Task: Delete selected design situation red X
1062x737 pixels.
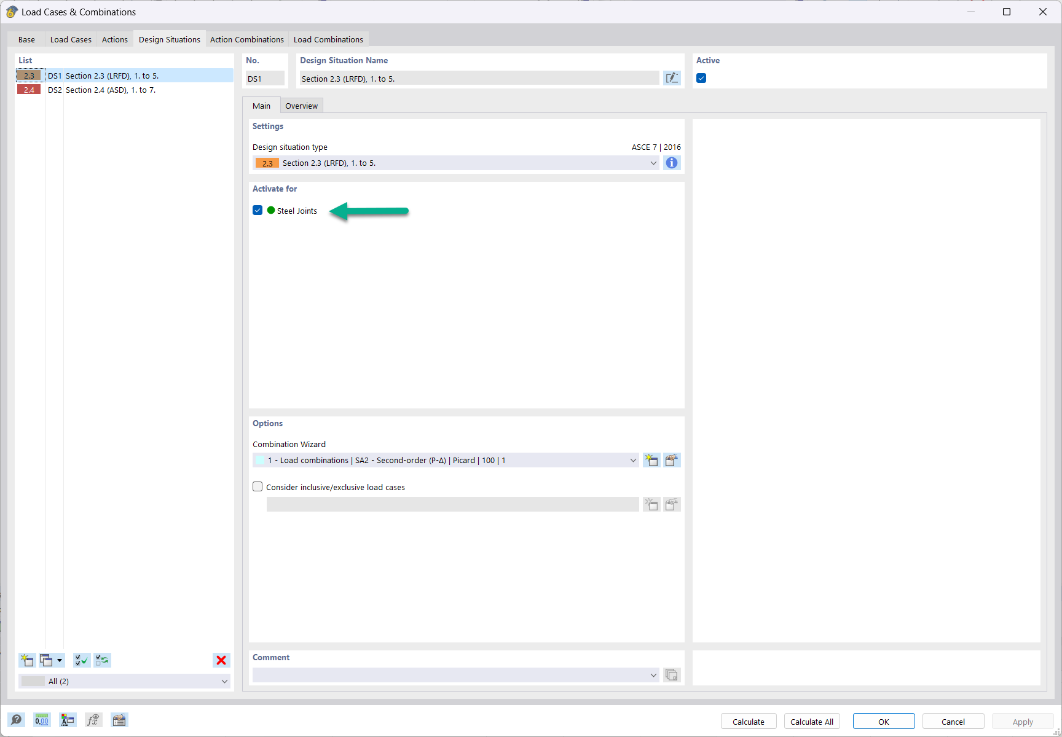Action: pos(221,660)
